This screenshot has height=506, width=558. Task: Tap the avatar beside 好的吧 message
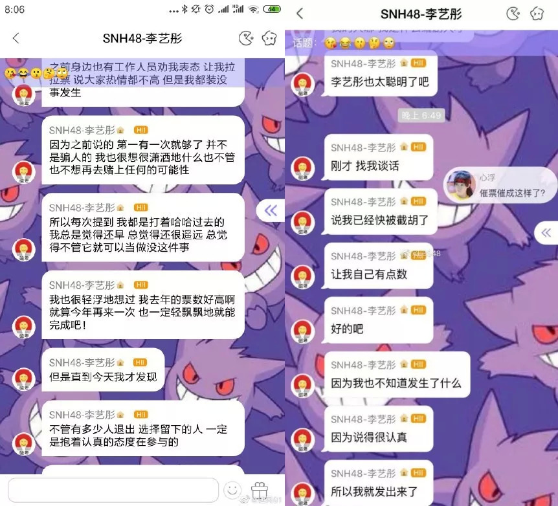click(302, 331)
